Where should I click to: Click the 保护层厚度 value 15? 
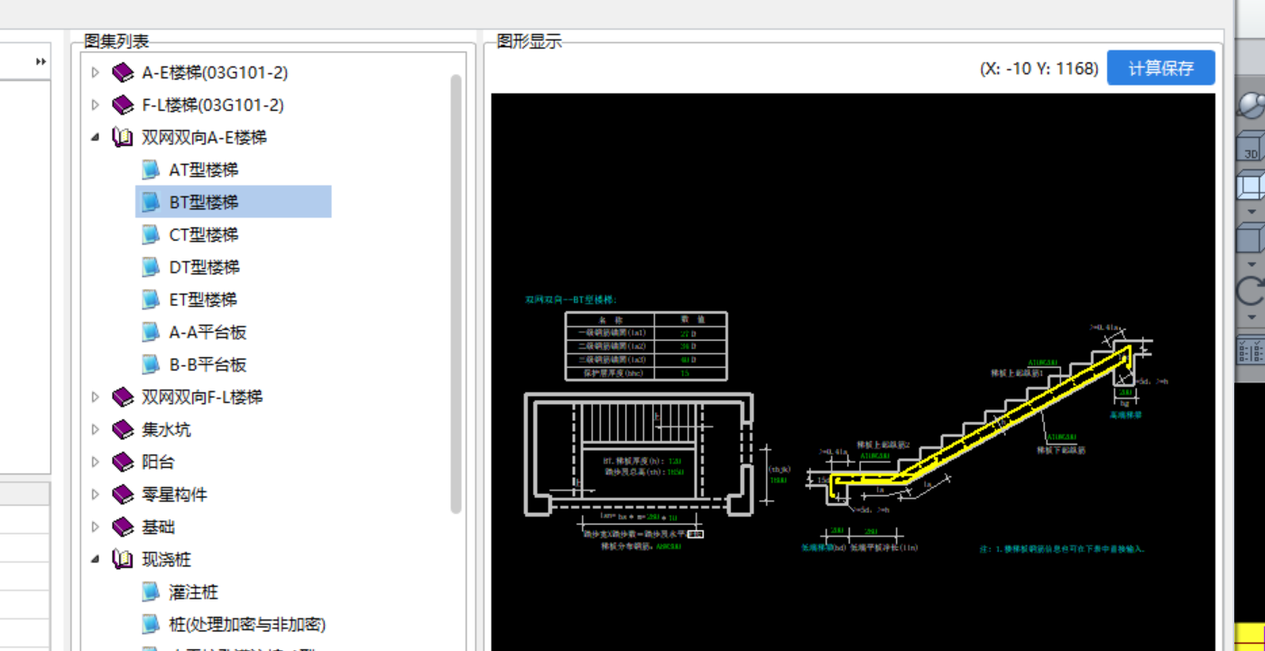[x=686, y=372]
